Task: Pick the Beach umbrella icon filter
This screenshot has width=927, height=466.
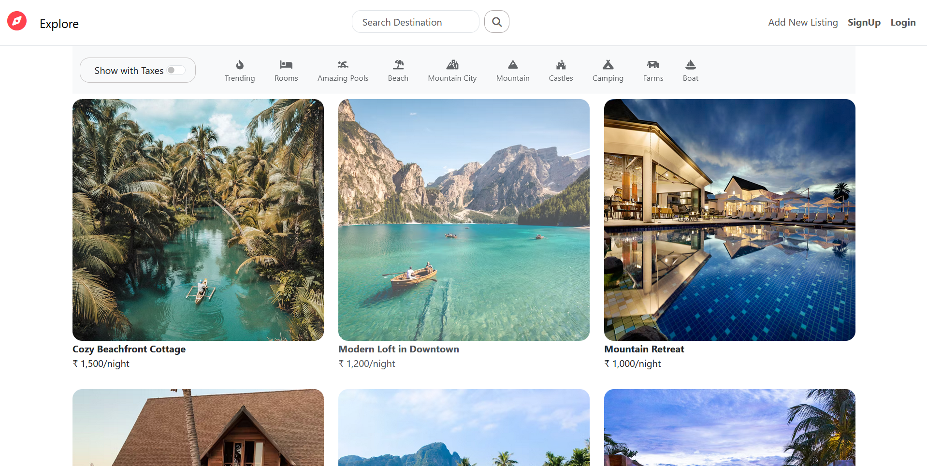Action: [x=398, y=65]
